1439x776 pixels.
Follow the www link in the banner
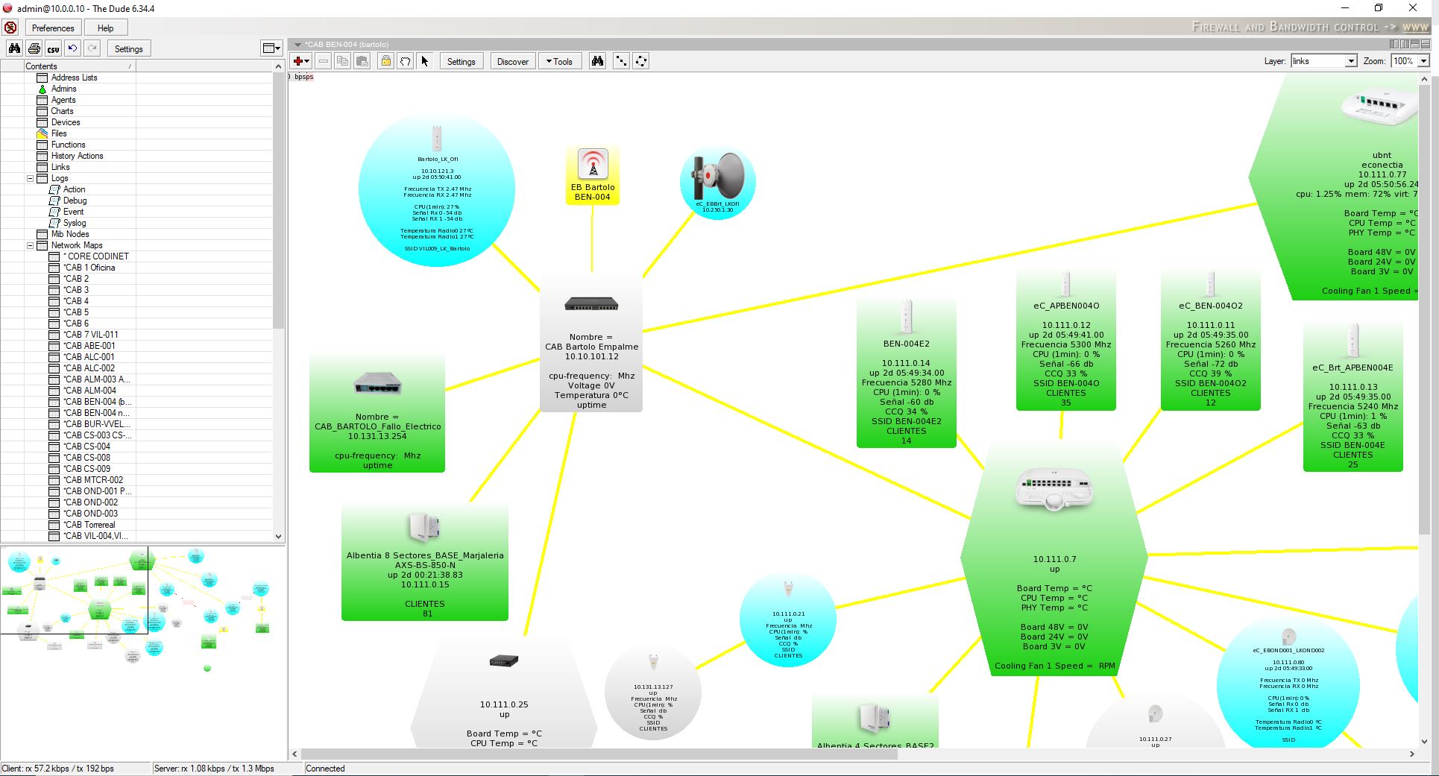pos(1415,27)
